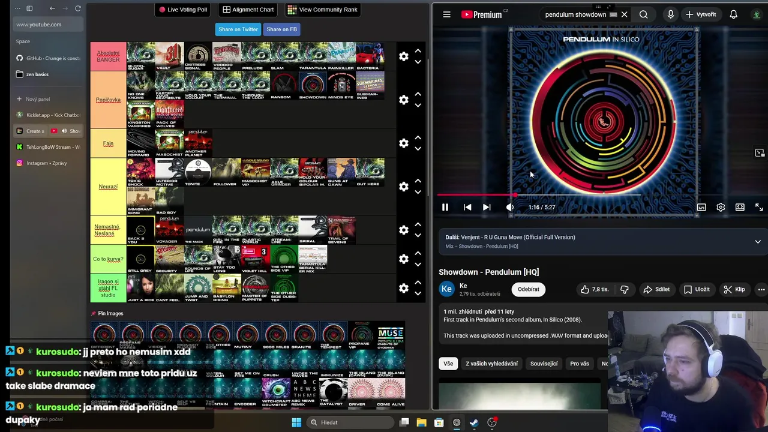Open Task View on the taskbar
Screen dimensions: 768x432
[404, 422]
